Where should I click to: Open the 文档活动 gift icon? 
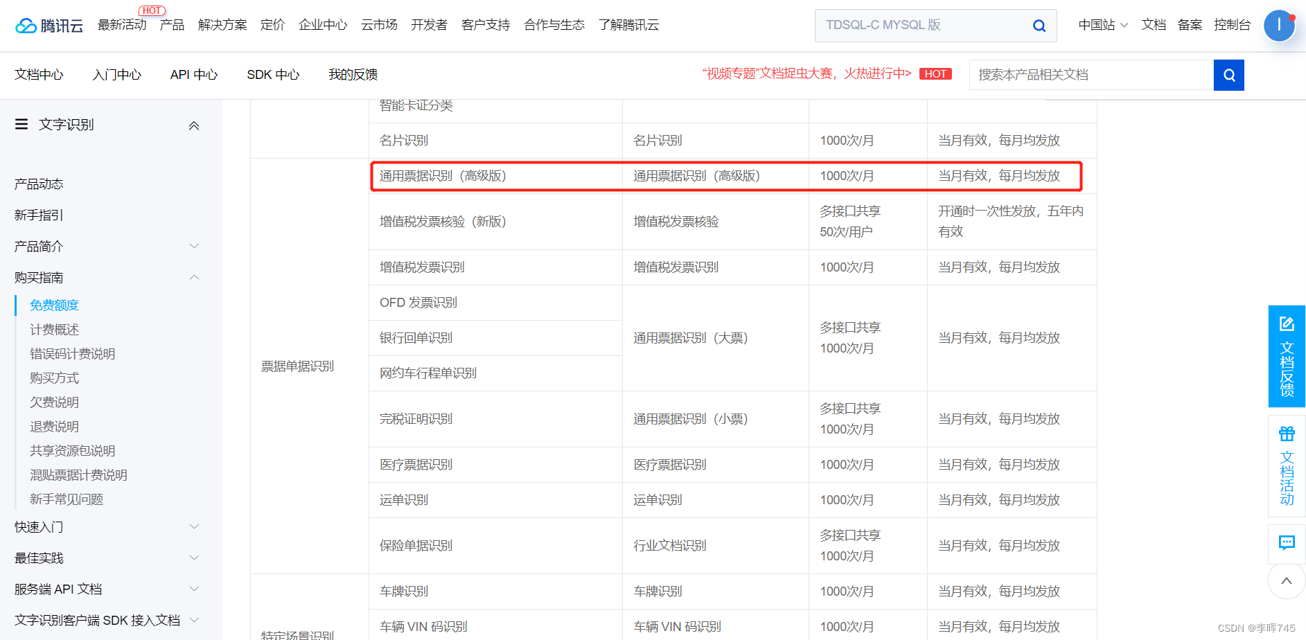[x=1287, y=434]
